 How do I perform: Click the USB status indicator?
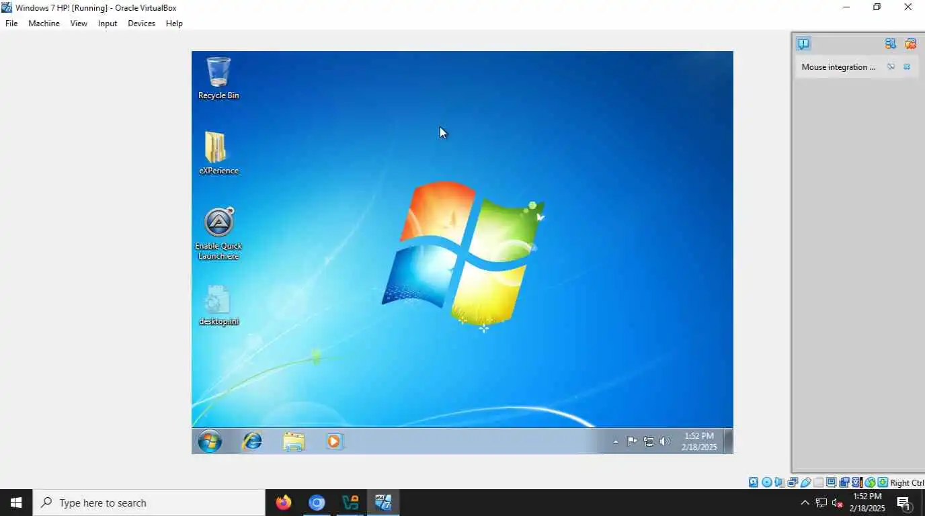tap(806, 482)
